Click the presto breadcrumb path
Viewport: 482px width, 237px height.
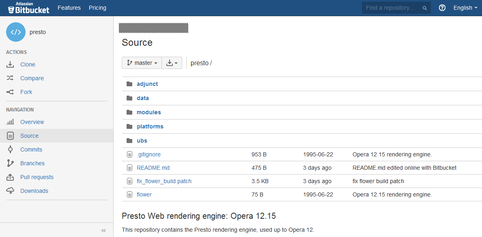pyautogui.click(x=200, y=63)
